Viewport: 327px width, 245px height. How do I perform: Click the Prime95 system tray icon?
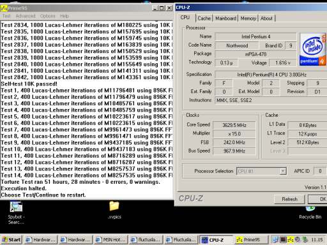pos(291,240)
